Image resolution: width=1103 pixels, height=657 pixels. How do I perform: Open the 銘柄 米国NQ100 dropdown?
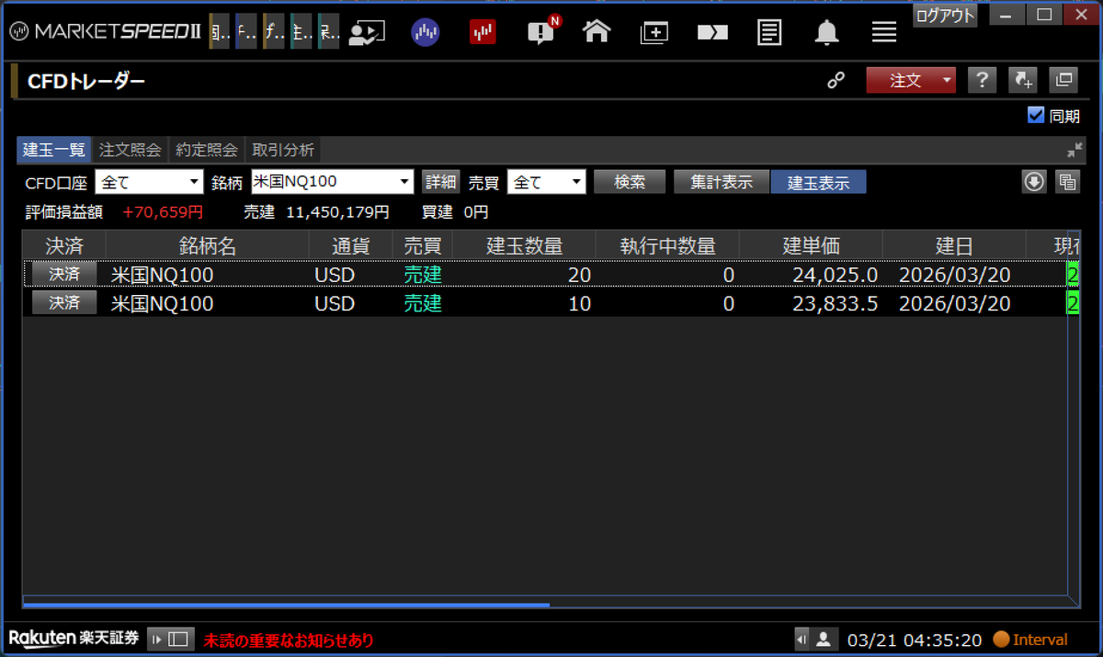333,182
